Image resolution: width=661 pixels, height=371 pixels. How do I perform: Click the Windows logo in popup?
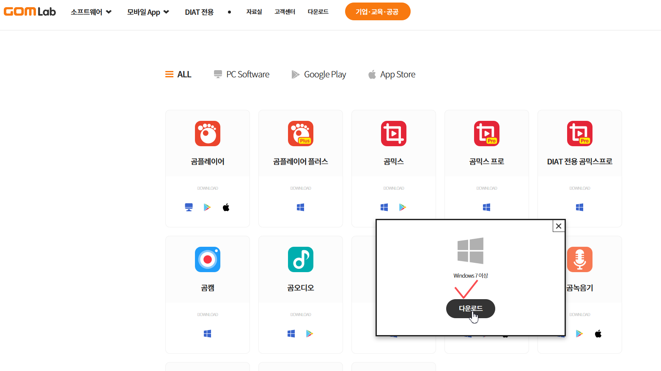click(x=470, y=251)
